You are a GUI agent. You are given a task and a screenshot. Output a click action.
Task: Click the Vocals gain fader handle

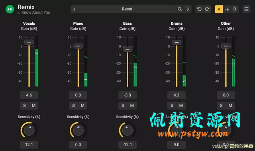tap(29, 42)
